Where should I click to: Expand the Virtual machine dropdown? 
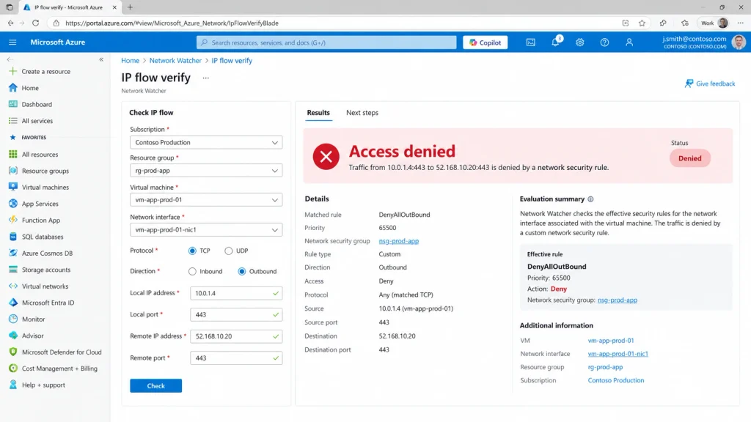coord(206,200)
